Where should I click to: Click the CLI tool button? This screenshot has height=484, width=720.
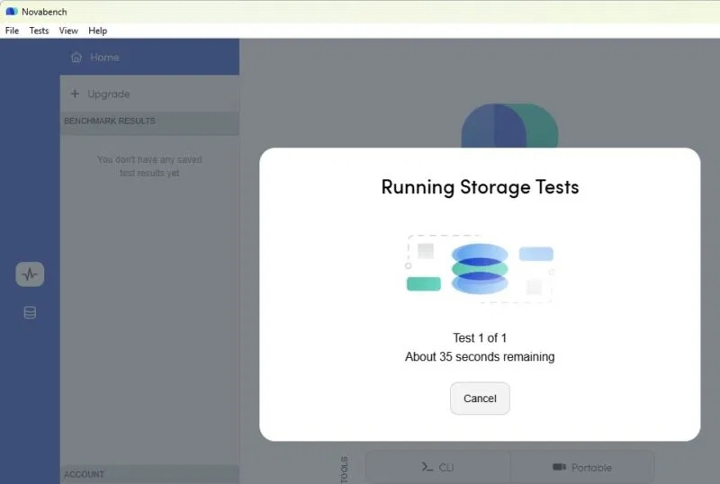click(x=437, y=467)
